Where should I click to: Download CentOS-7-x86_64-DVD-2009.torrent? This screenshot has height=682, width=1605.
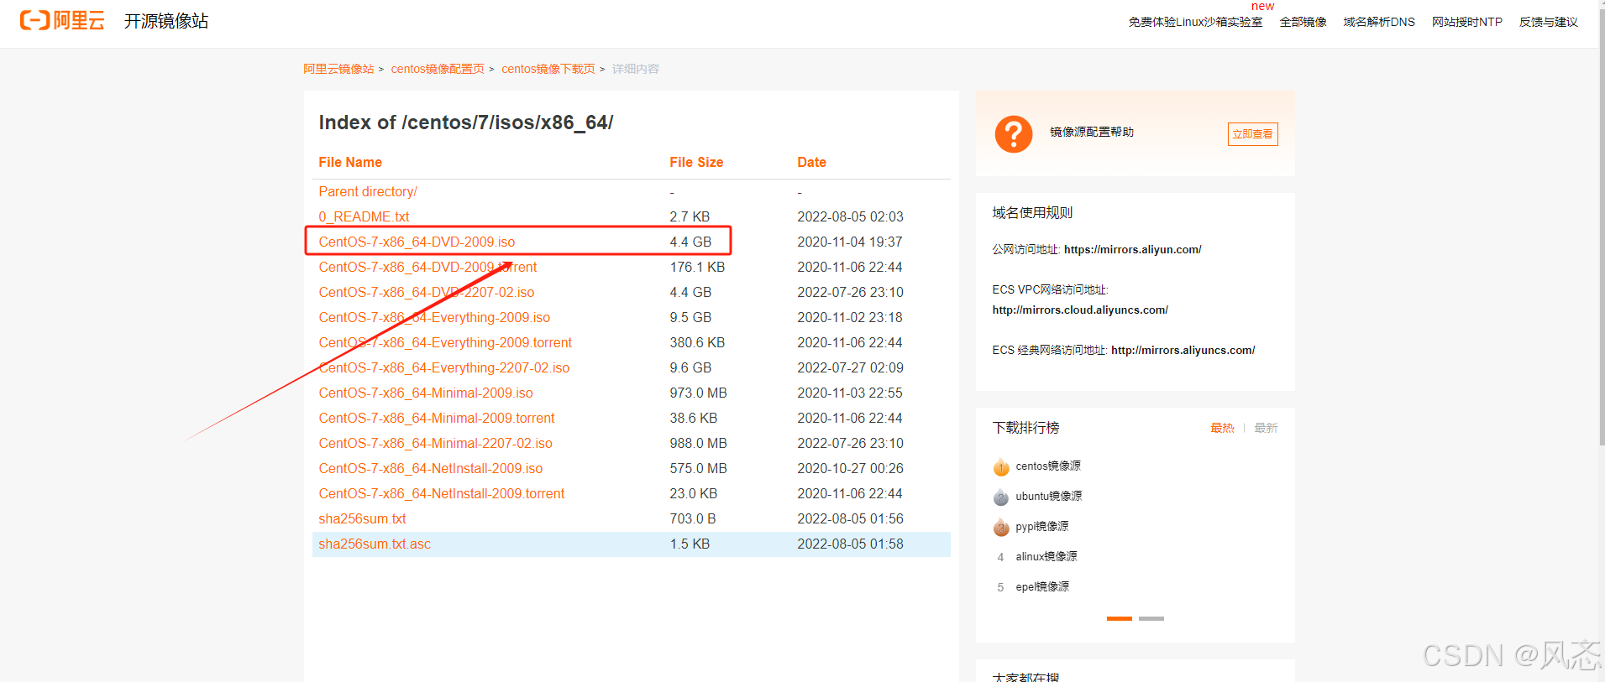coord(427,267)
